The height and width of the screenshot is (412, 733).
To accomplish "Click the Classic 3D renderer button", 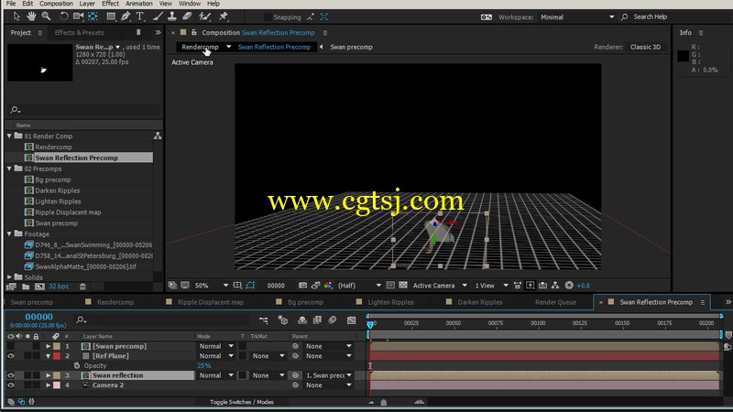I will coord(645,47).
